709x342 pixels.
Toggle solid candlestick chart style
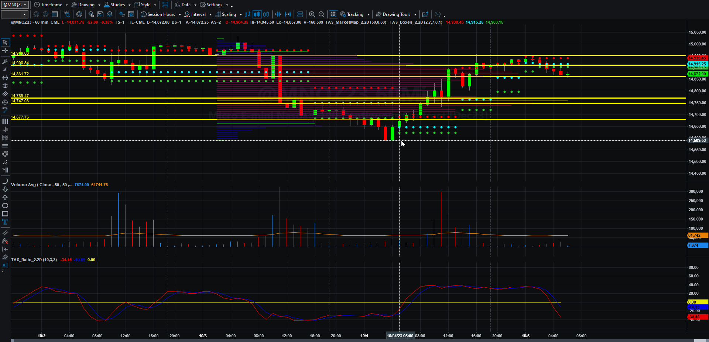tap(257, 14)
